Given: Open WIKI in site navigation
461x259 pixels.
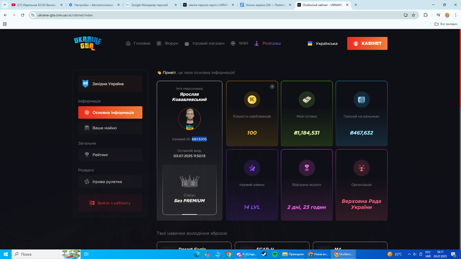Looking at the screenshot, I should point(243,44).
